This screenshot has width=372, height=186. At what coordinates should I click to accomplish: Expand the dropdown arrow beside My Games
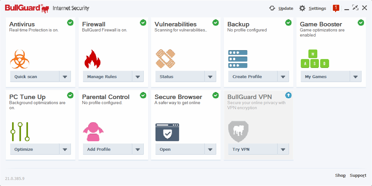(x=355, y=76)
